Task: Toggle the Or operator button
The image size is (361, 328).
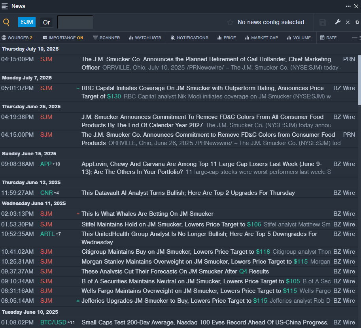Action: [x=46, y=22]
